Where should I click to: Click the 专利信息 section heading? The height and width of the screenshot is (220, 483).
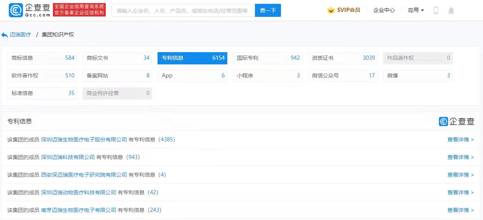pos(20,121)
